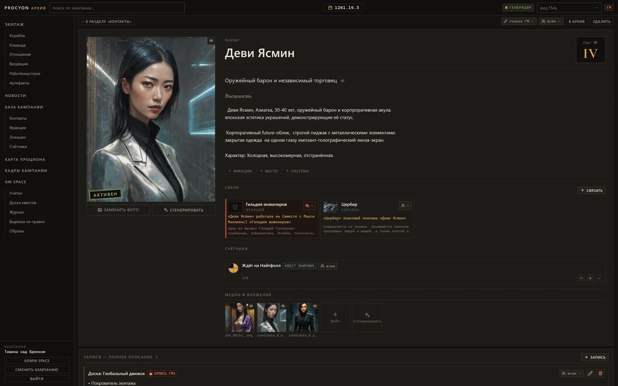Increase the Ждёт на Найтфолл counter

590,278
